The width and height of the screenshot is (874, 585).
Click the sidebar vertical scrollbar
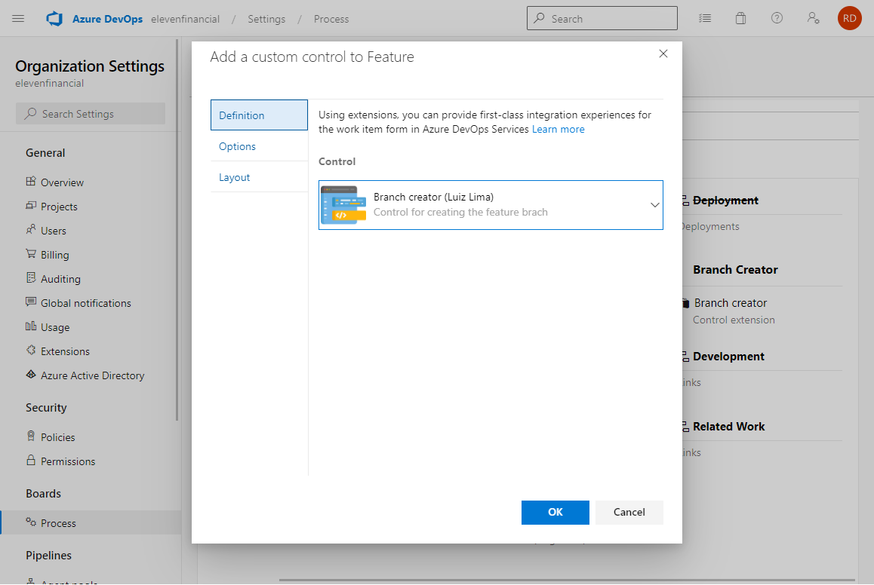[177, 229]
